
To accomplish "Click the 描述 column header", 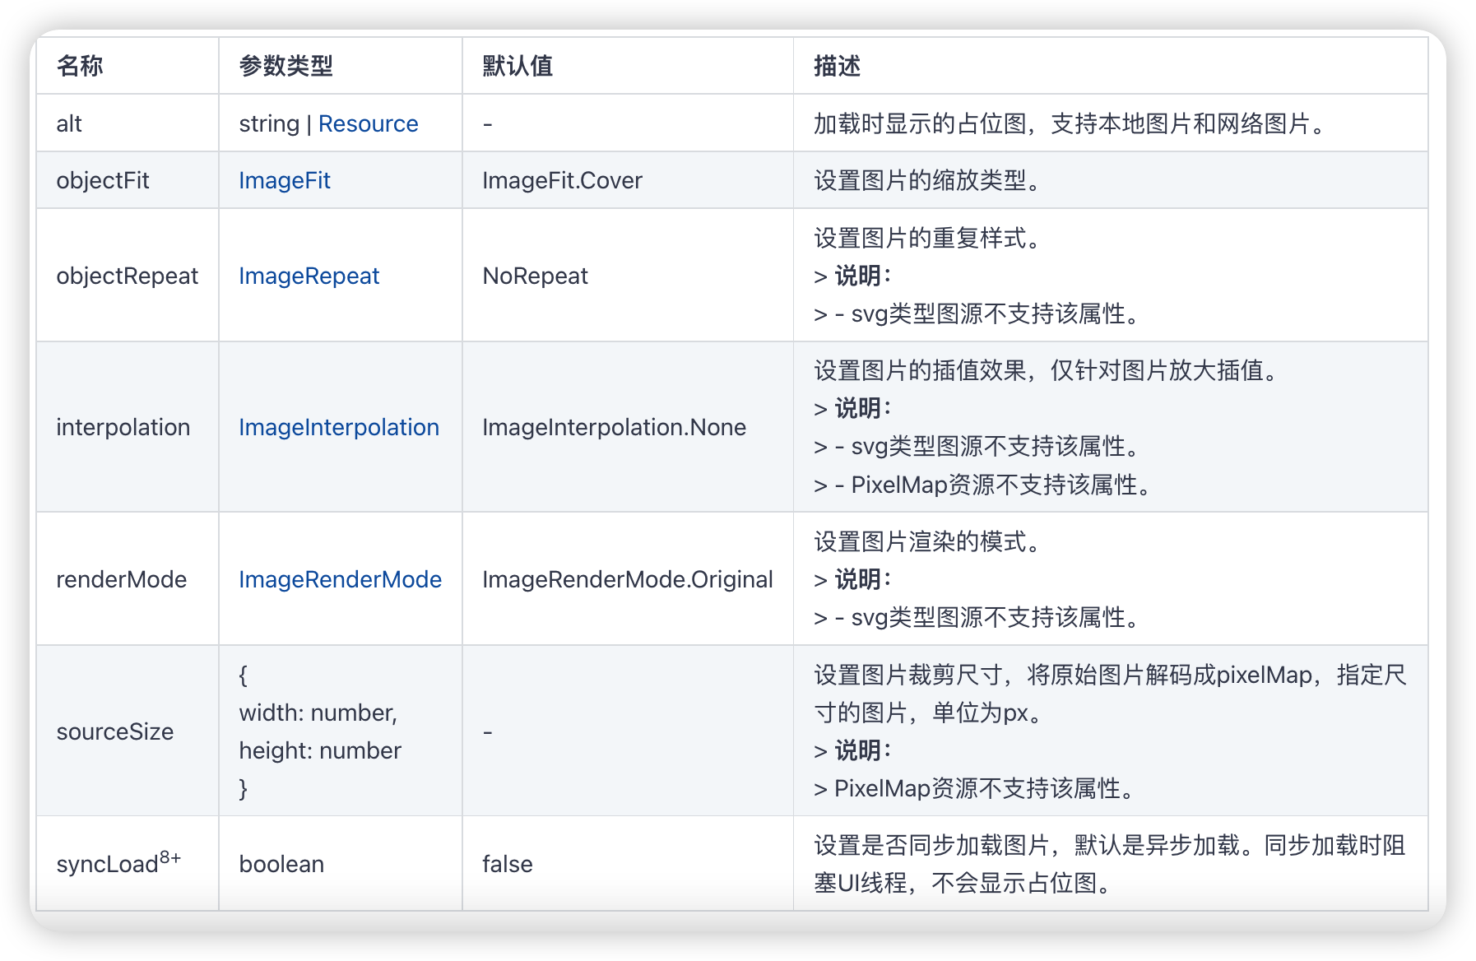I will (x=837, y=66).
